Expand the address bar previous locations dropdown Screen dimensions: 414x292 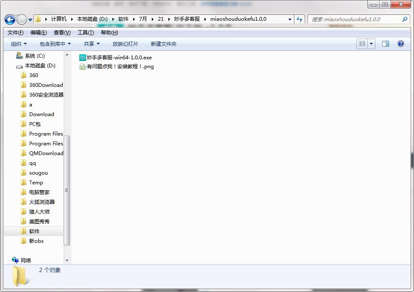[290, 19]
